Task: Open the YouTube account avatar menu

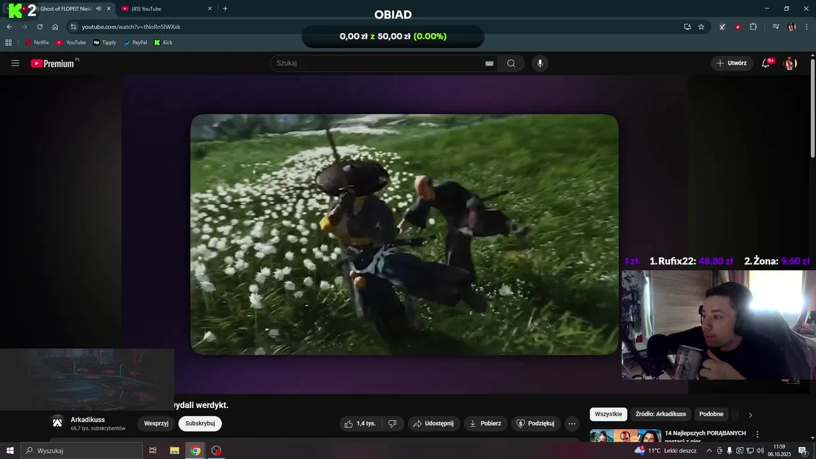Action: 790,63
